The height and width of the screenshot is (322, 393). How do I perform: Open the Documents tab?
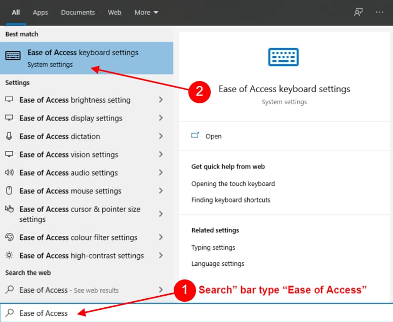tap(77, 12)
